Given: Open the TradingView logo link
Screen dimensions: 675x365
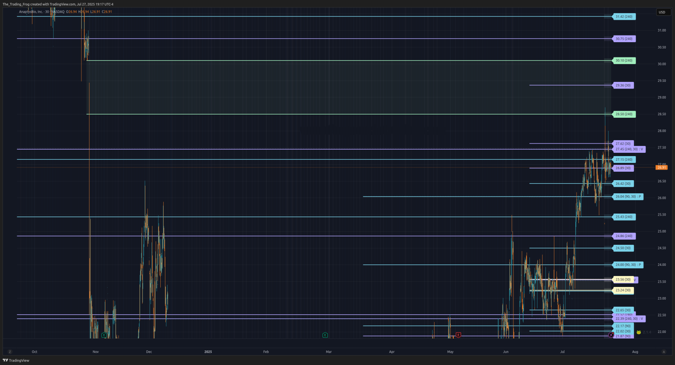Looking at the screenshot, I should tap(16, 360).
